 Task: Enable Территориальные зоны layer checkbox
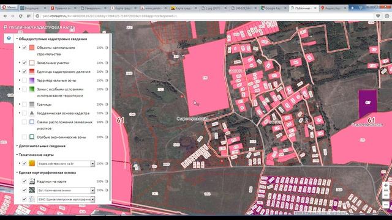(x=24, y=80)
